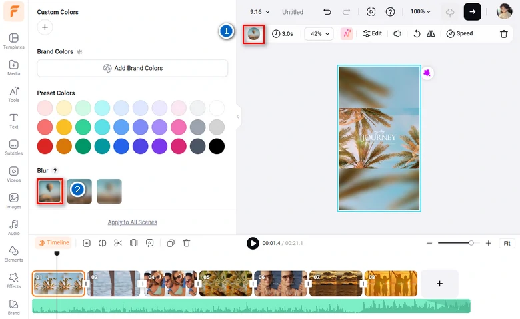Image resolution: width=520 pixels, height=319 pixels.
Task: Toggle the Timeline view button
Action: [53, 243]
